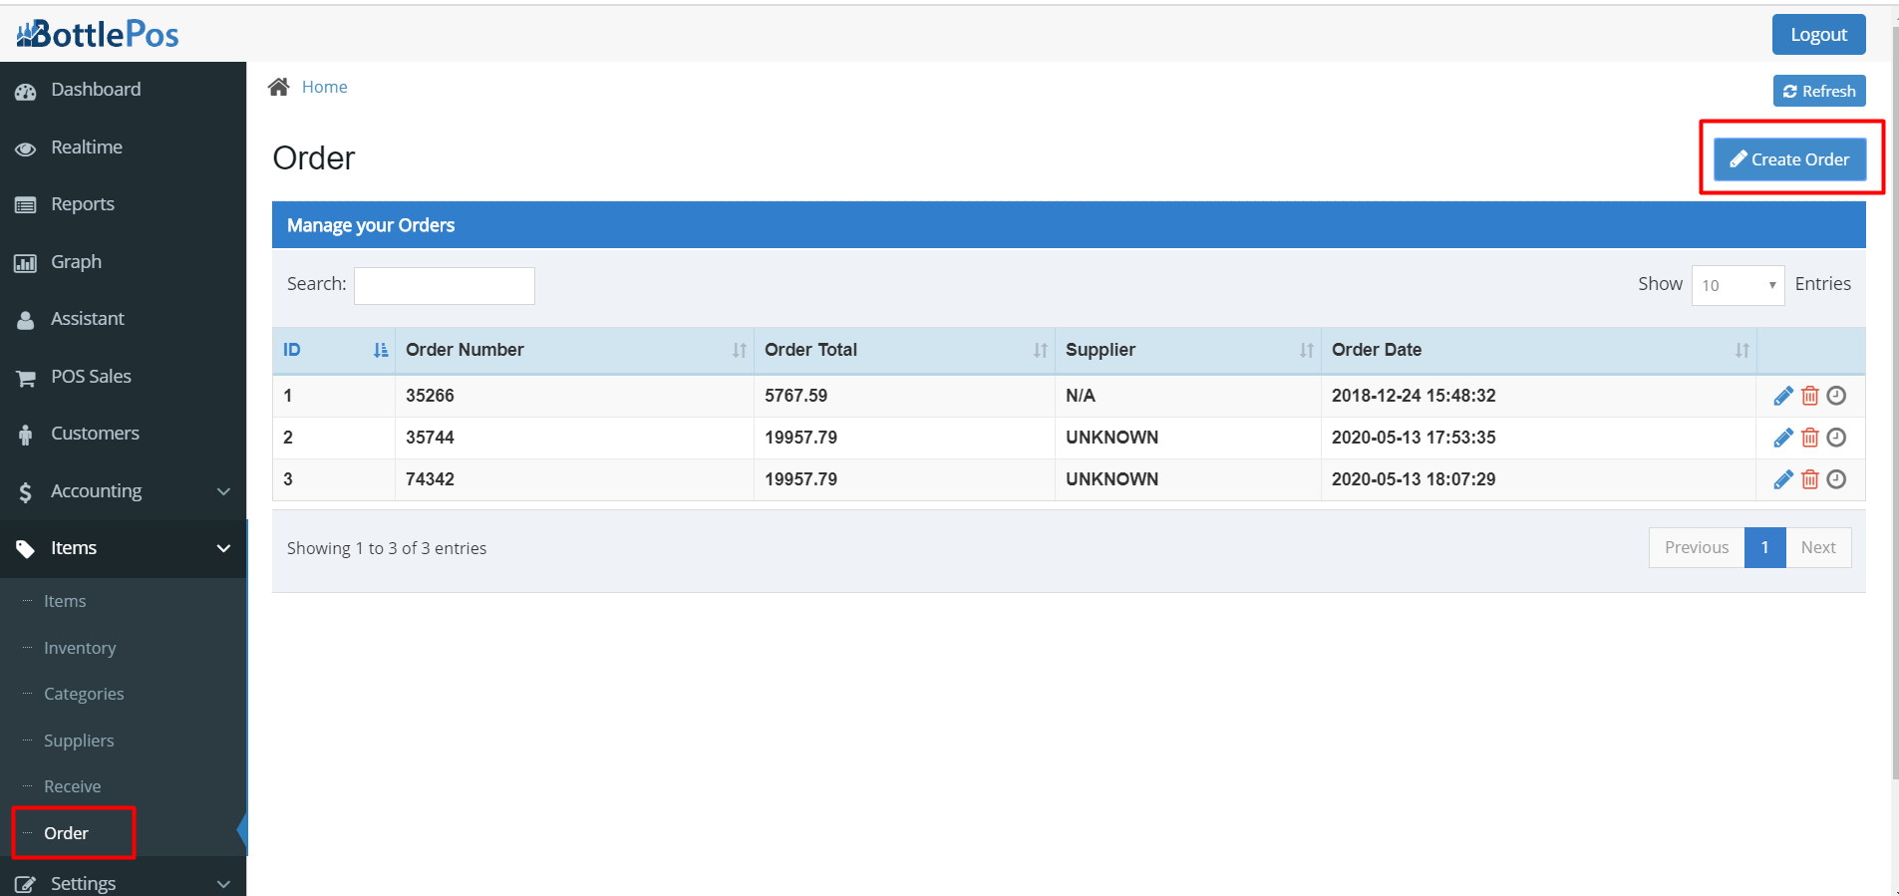
Task: Expand the Settings submenu chevron
Action: (x=223, y=884)
